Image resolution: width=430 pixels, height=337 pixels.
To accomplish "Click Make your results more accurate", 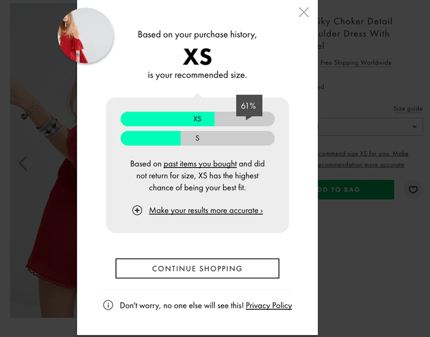I will (206, 210).
